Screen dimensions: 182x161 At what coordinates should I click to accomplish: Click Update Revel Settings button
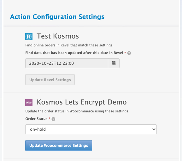click(x=50, y=80)
